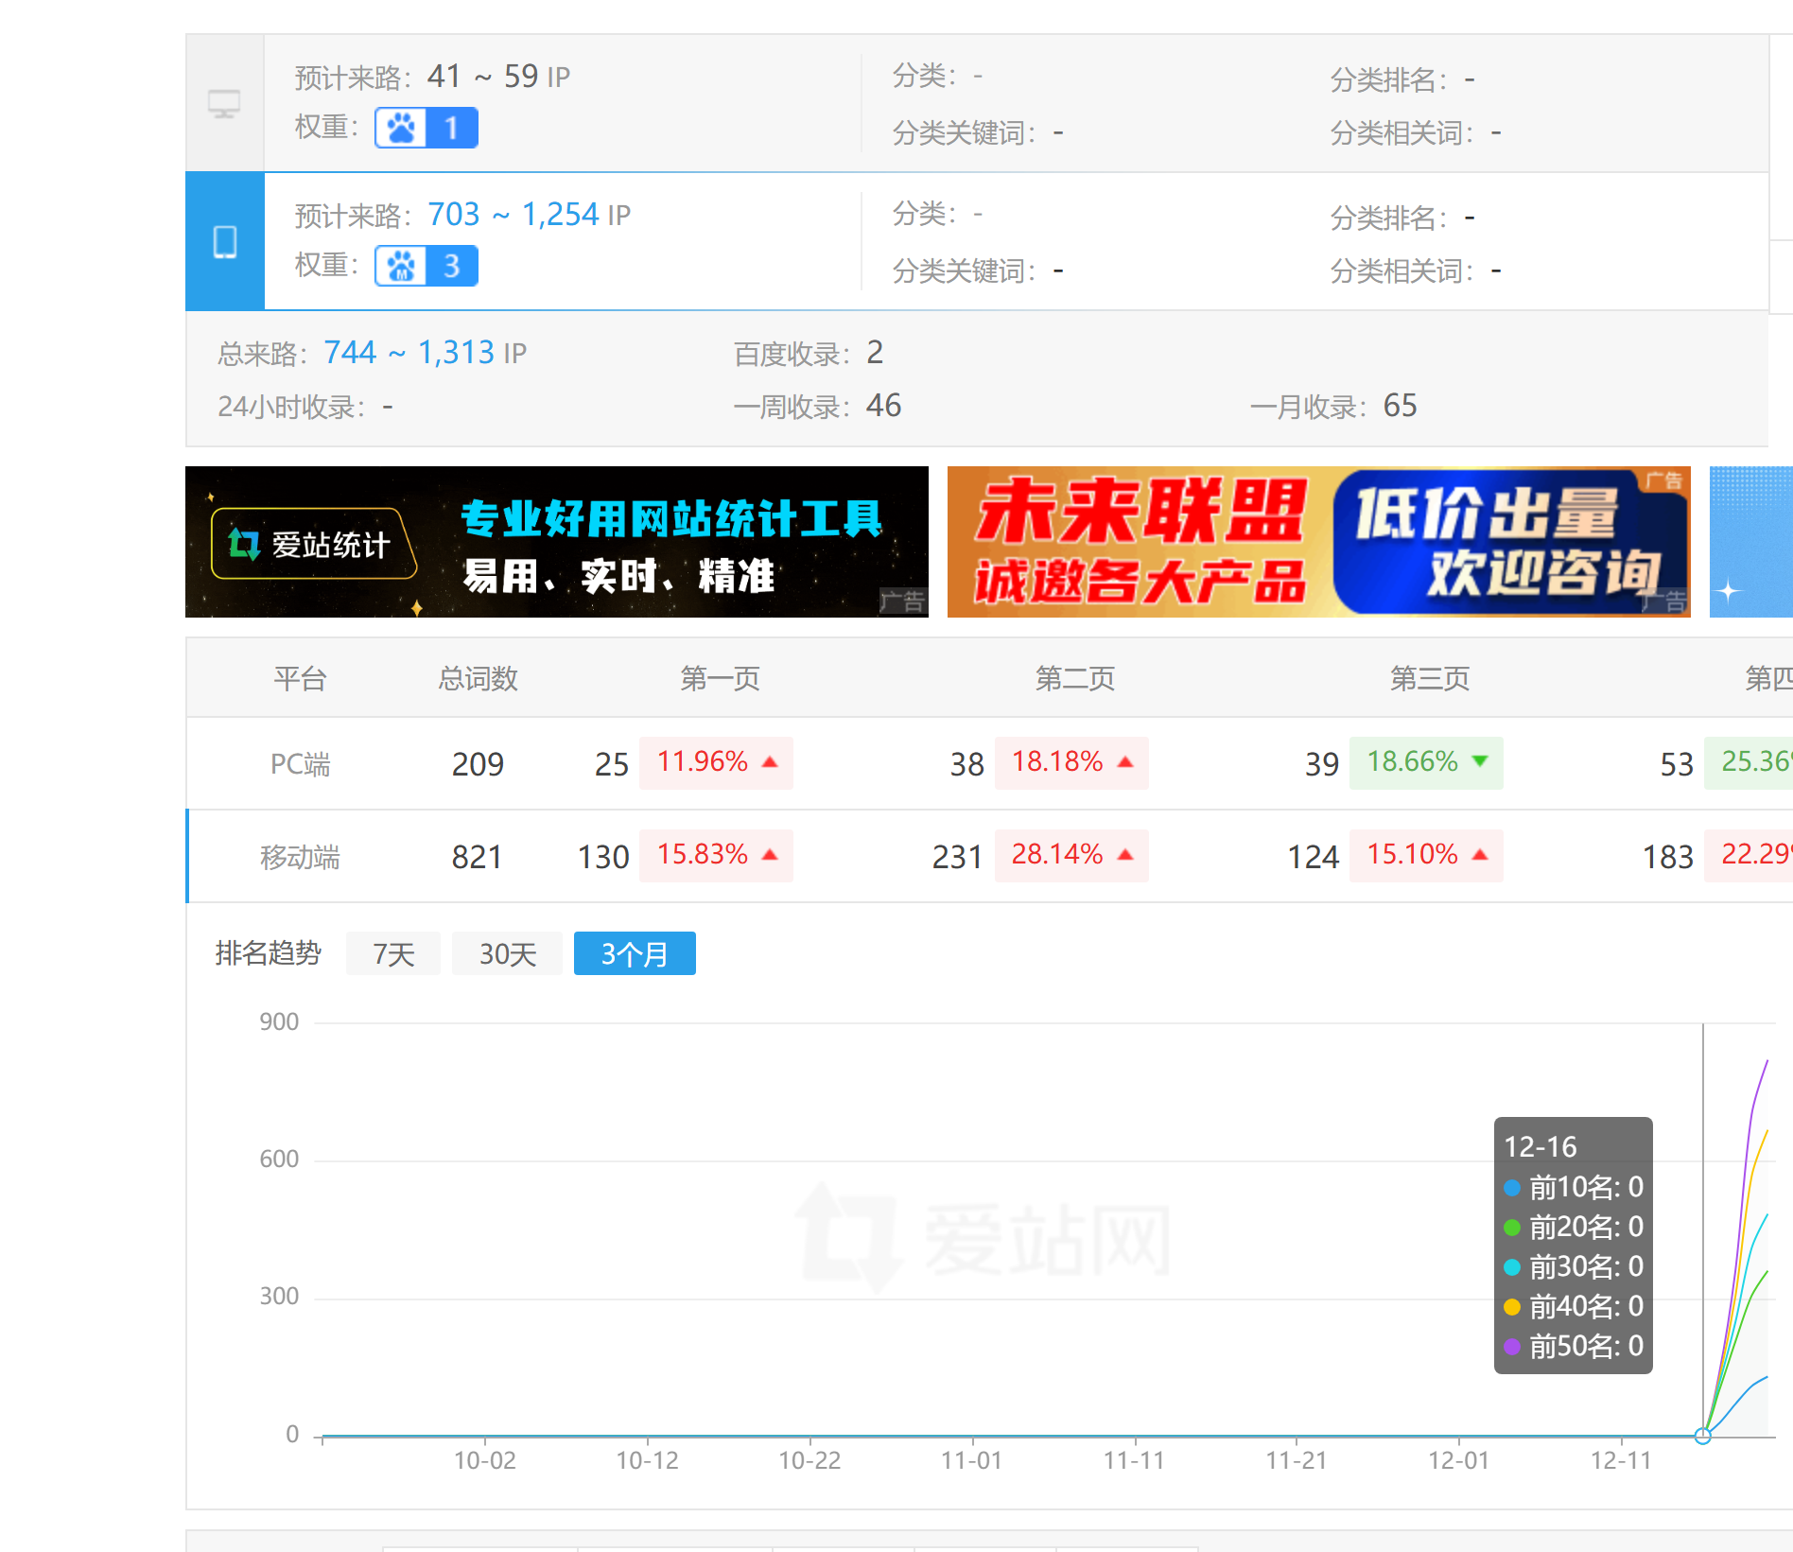Click the Baidu paw weight 3 badge
The image size is (1793, 1552).
pyautogui.click(x=426, y=266)
